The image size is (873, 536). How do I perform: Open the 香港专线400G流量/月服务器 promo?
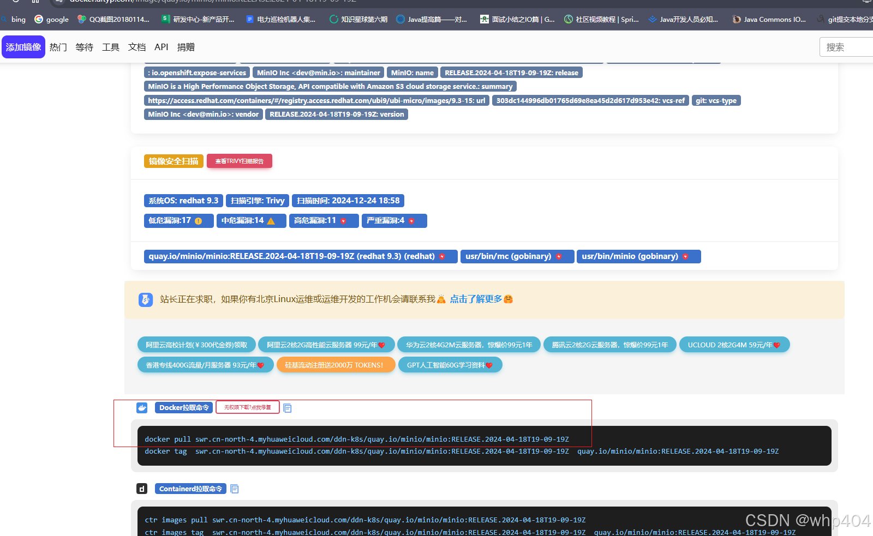click(206, 365)
